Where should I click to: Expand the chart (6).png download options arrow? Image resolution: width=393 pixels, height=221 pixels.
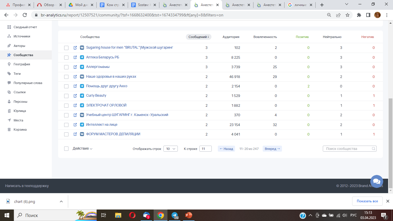[x=61, y=201]
